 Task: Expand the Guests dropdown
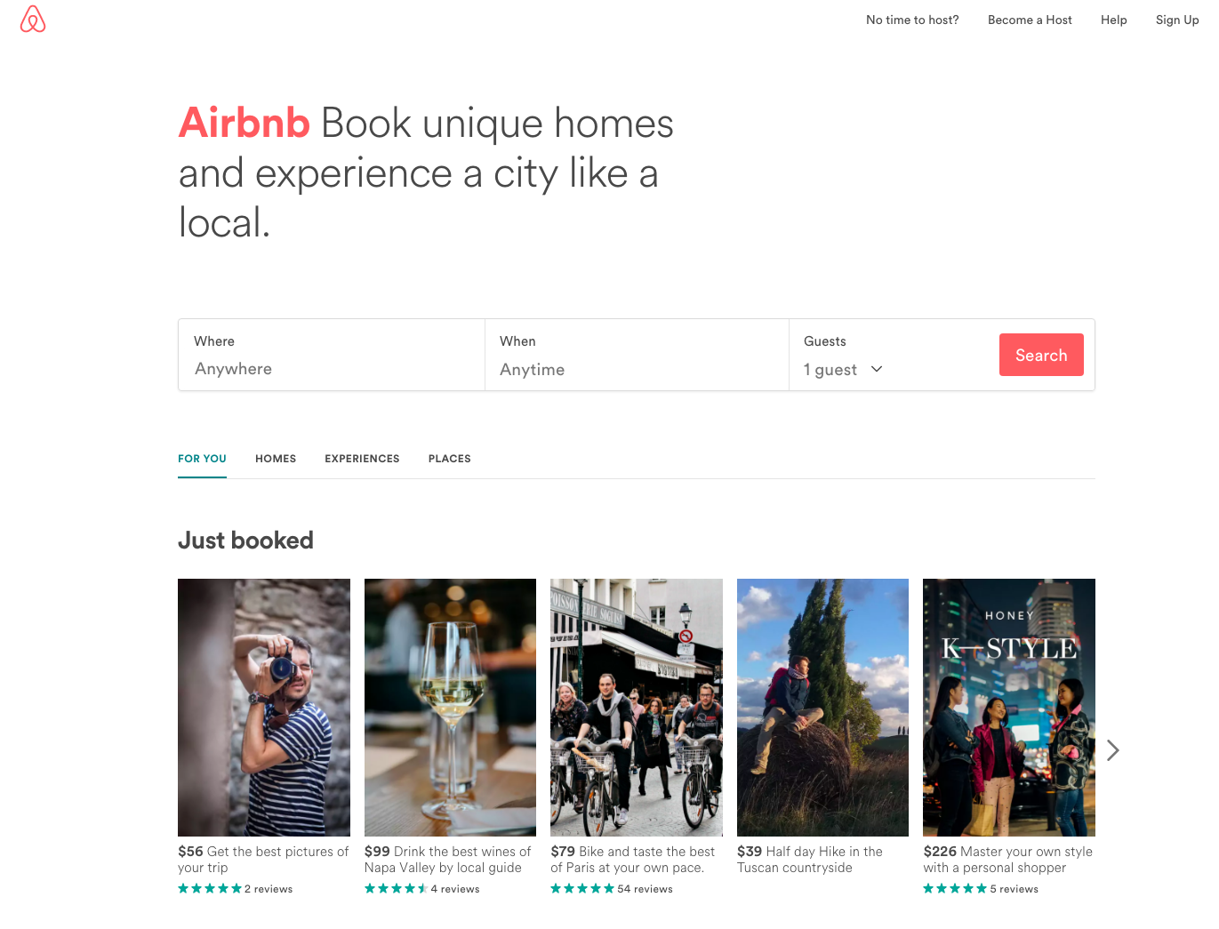point(843,369)
